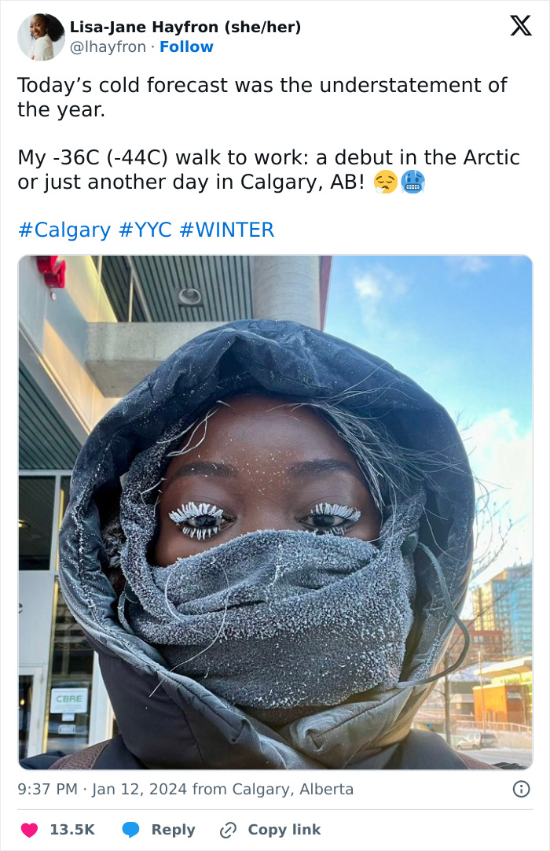
Task: Click the 13.5K likes count
Action: pos(72,830)
